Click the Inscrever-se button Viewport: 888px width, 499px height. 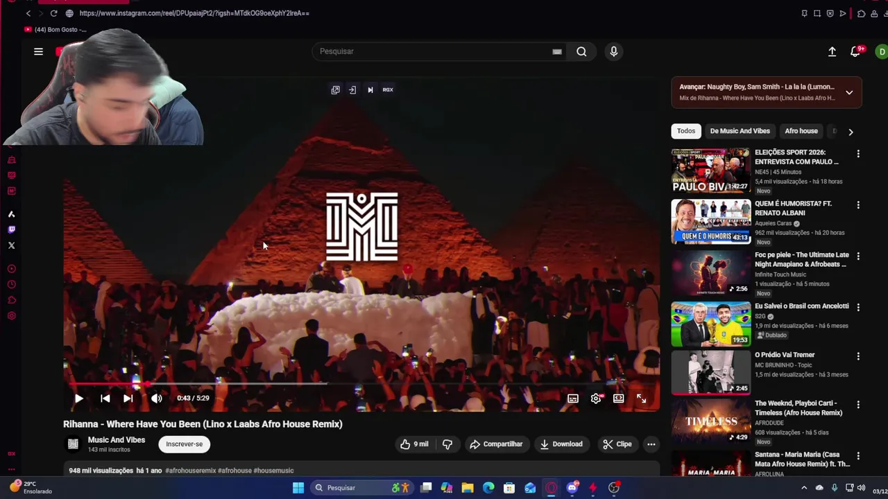[184, 444]
